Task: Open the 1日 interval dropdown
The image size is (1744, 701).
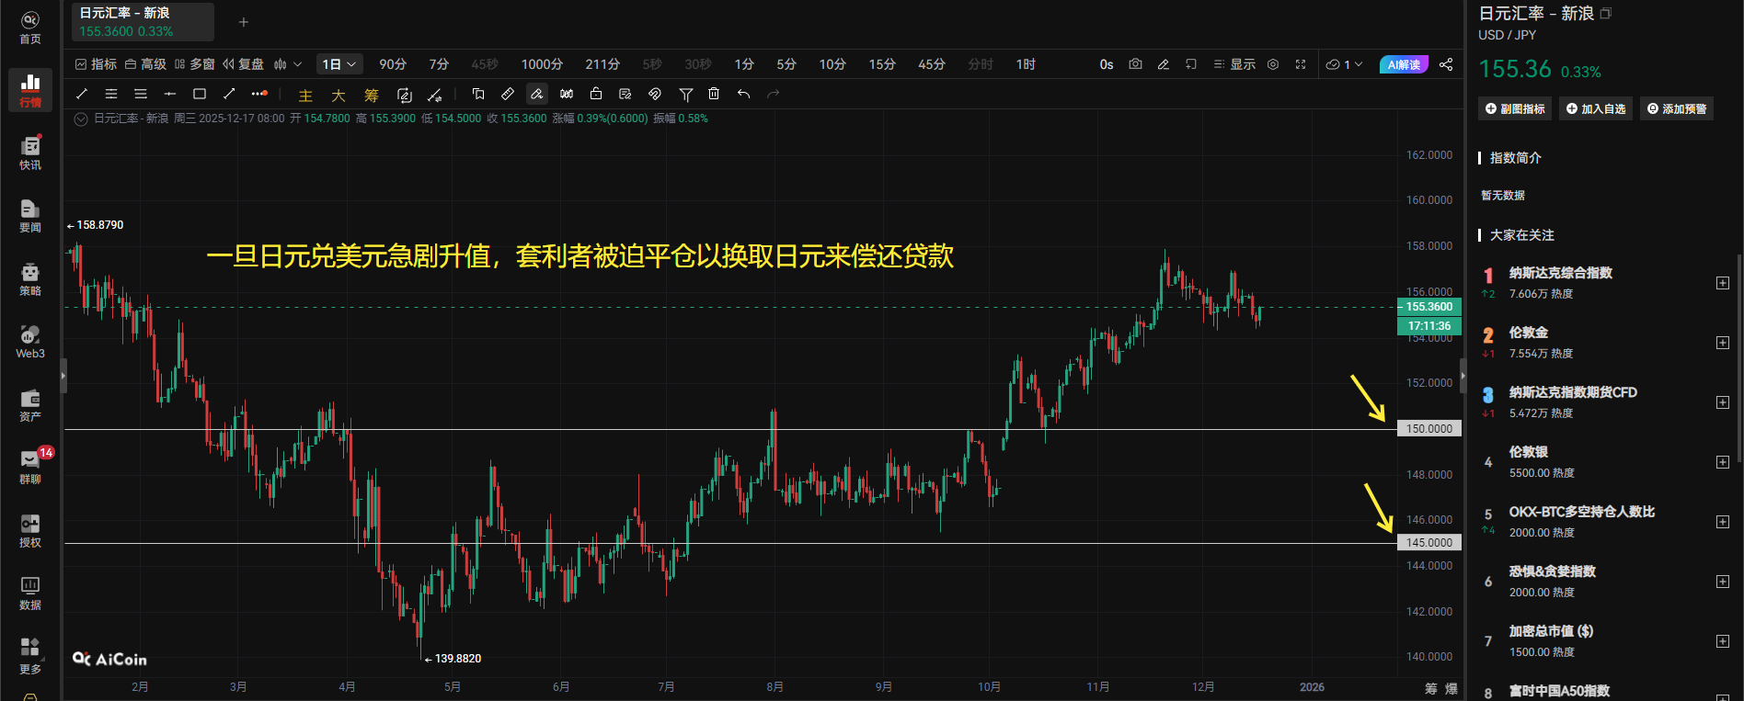Action: (339, 64)
